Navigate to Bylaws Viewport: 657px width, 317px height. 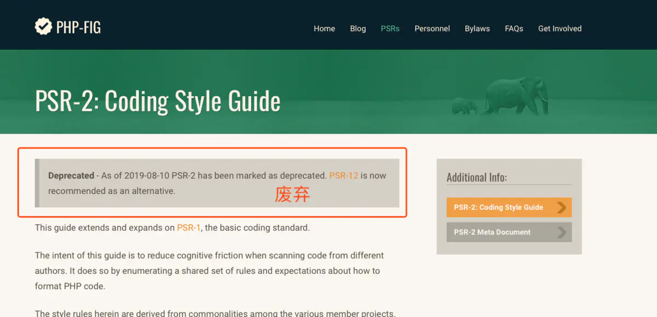point(477,28)
